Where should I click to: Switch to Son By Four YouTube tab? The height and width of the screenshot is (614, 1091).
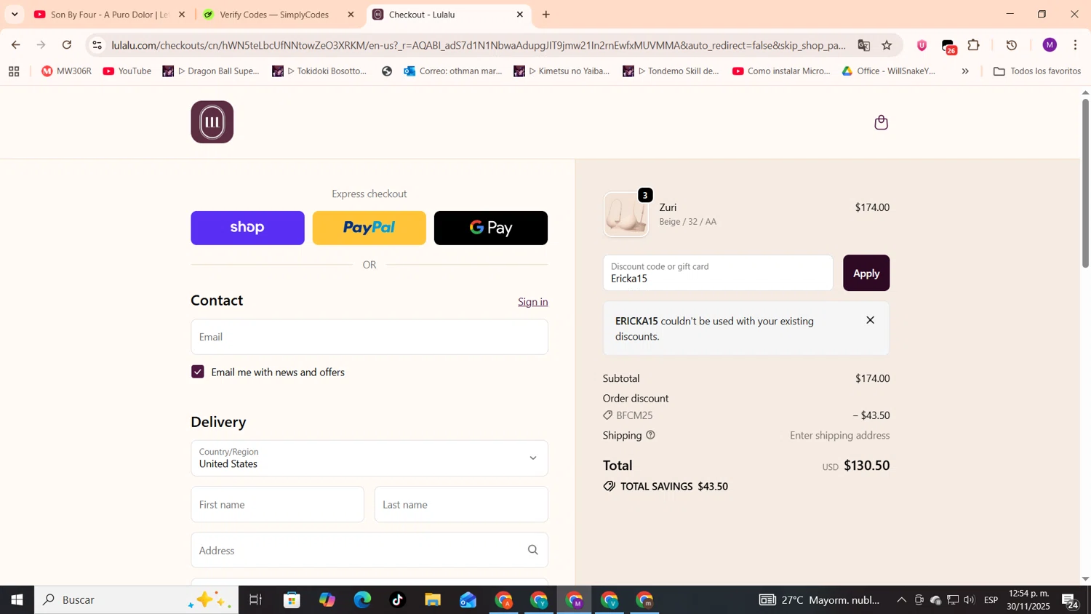(109, 15)
